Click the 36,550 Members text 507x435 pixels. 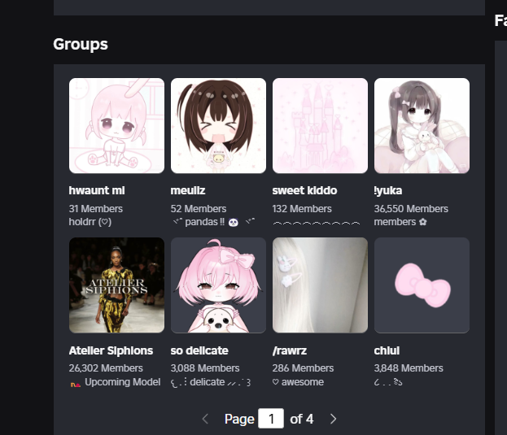(x=411, y=209)
